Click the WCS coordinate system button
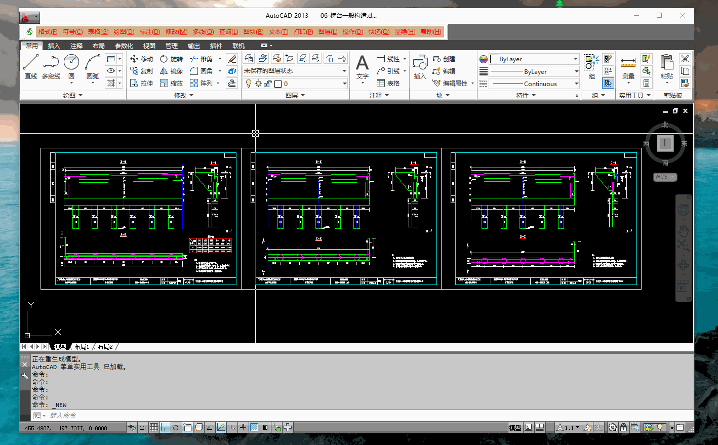The width and height of the screenshot is (718, 445). [664, 177]
